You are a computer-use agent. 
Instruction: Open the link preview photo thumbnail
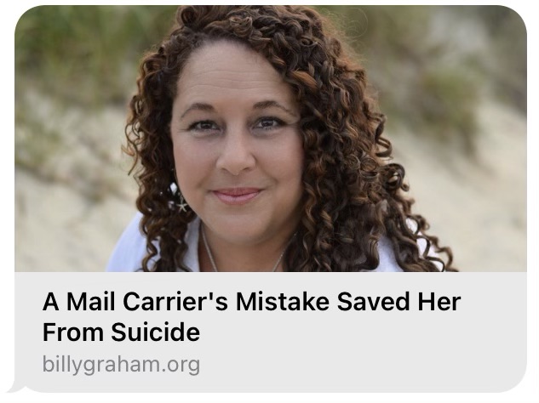271,139
